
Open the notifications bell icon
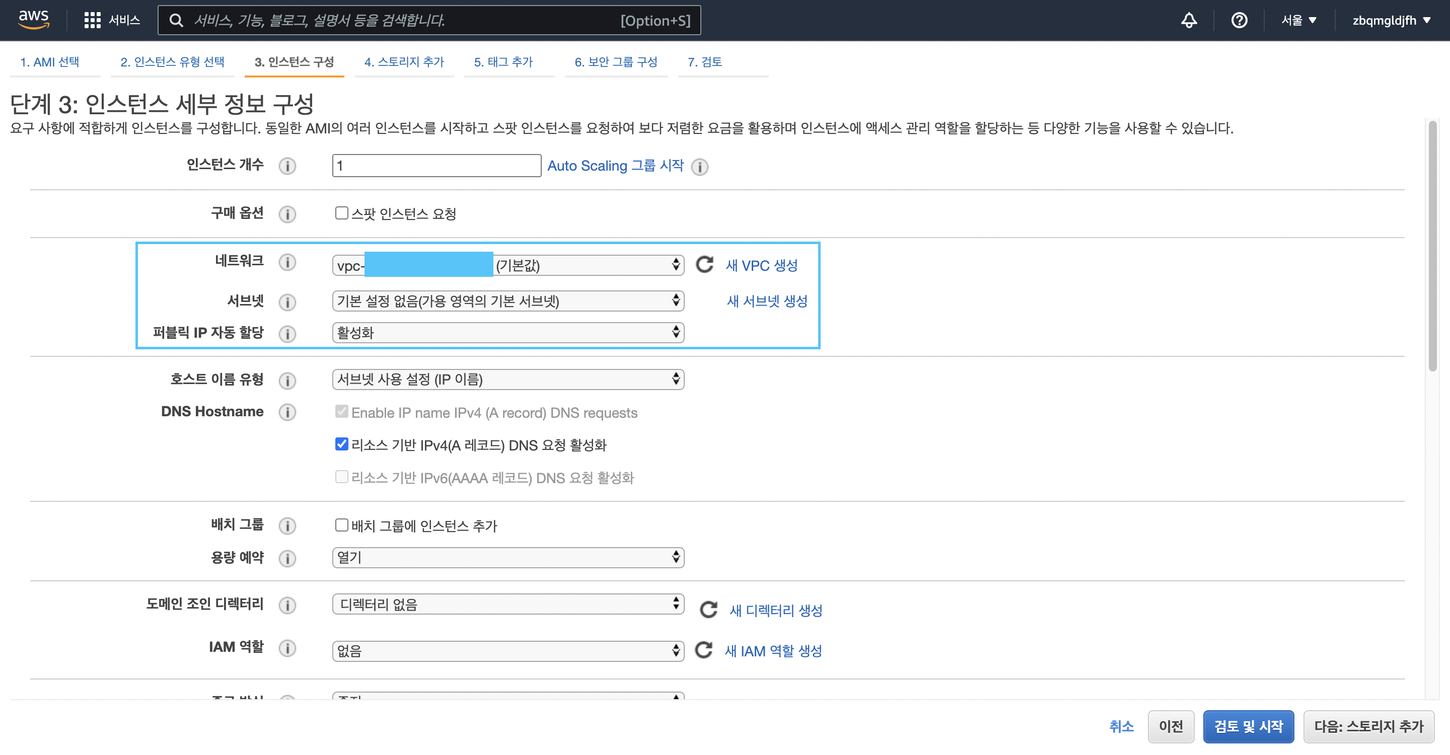[x=1188, y=20]
